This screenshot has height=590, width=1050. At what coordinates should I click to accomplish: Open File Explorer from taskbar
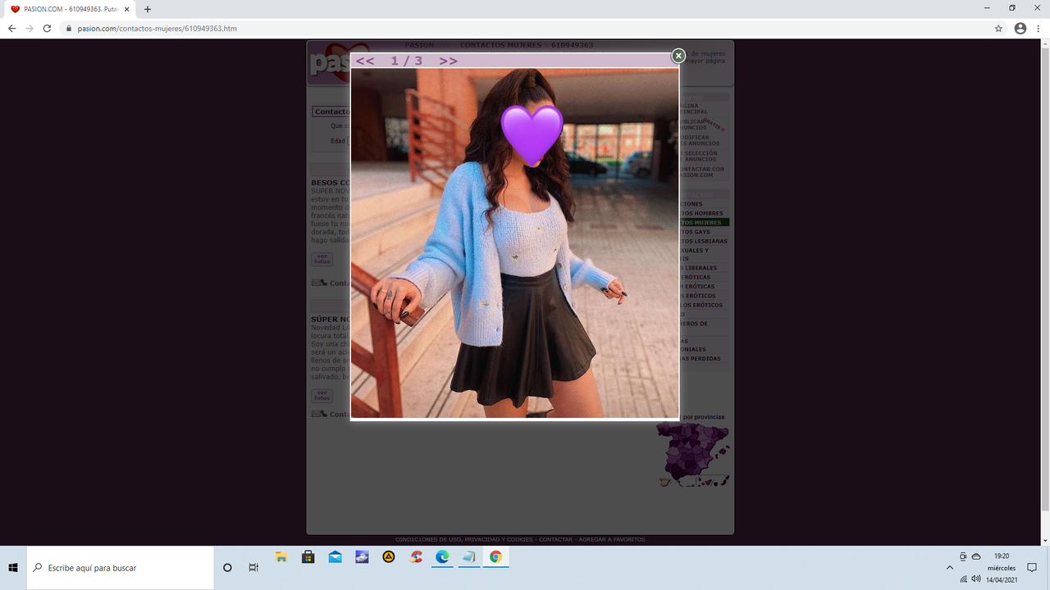281,557
